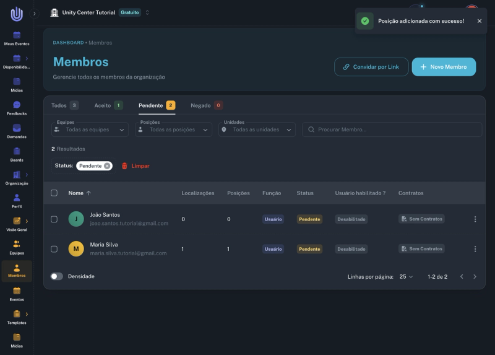
Task: Click the Localizações column header
Action: click(x=197, y=193)
